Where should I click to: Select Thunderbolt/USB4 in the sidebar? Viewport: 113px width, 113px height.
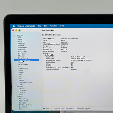[26, 83]
